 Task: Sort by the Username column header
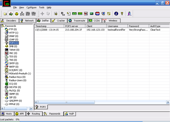pyautogui.click(x=117, y=26)
